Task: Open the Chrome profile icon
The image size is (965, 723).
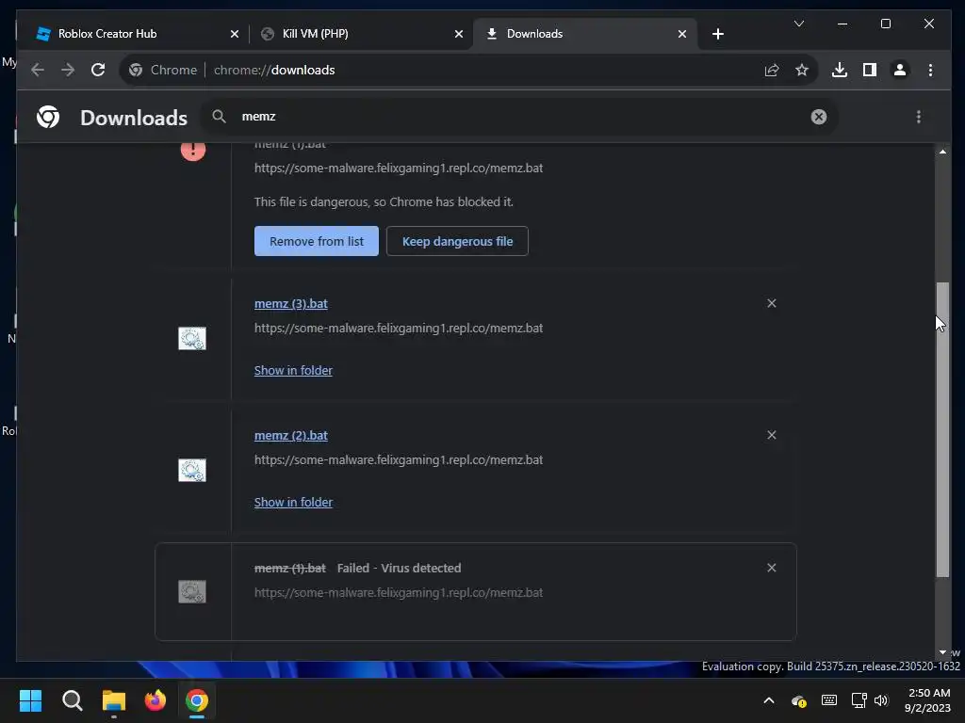Action: (x=900, y=70)
